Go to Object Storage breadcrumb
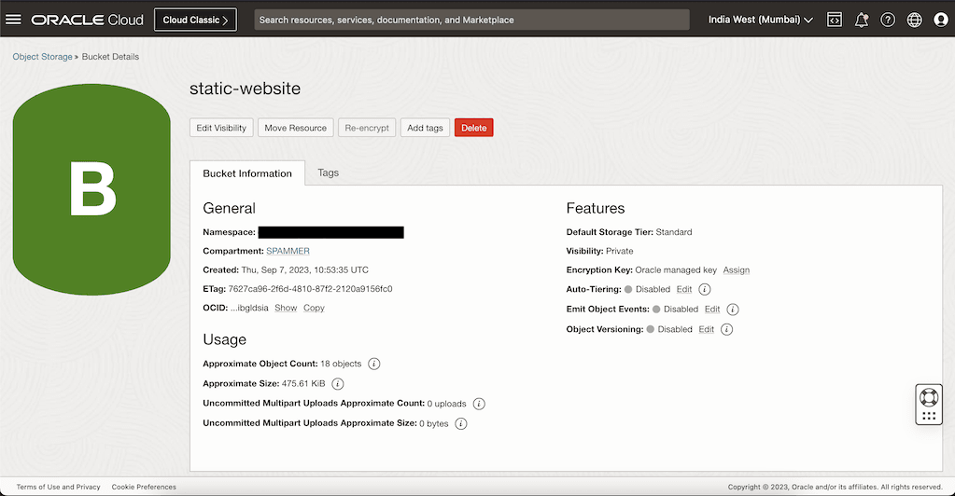Screen dimensions: 955x496 (x=43, y=57)
